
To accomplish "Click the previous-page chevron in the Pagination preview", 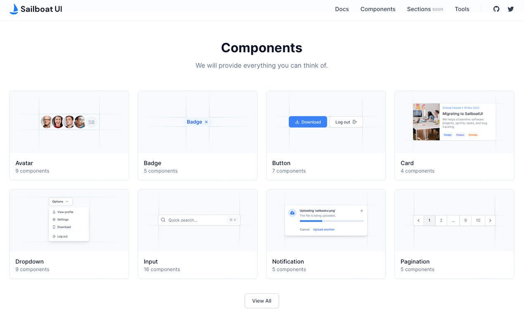I will click(x=418, y=220).
